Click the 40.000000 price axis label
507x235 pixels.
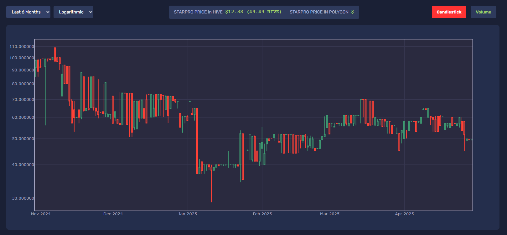pos(23,165)
